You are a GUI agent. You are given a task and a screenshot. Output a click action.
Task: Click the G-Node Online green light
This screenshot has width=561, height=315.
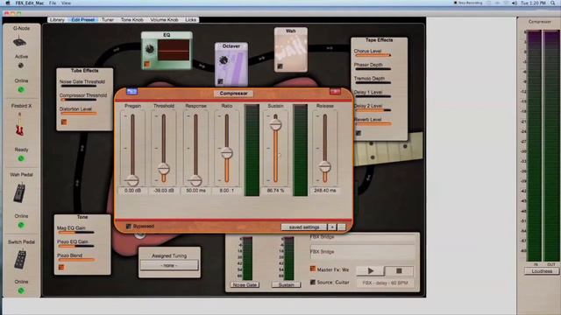(x=21, y=89)
